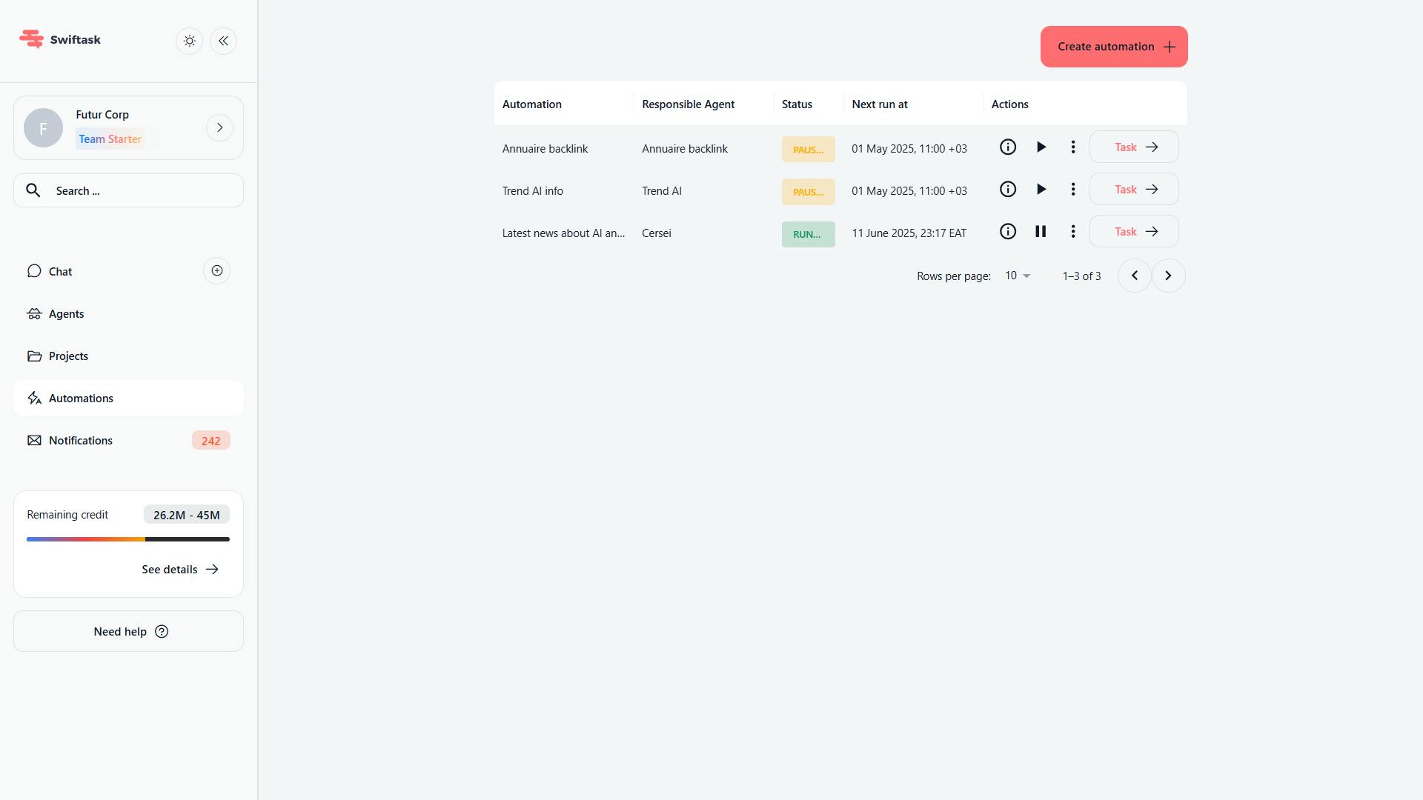Open the Notifications envelope icon
The height and width of the screenshot is (800, 1423).
(x=34, y=440)
